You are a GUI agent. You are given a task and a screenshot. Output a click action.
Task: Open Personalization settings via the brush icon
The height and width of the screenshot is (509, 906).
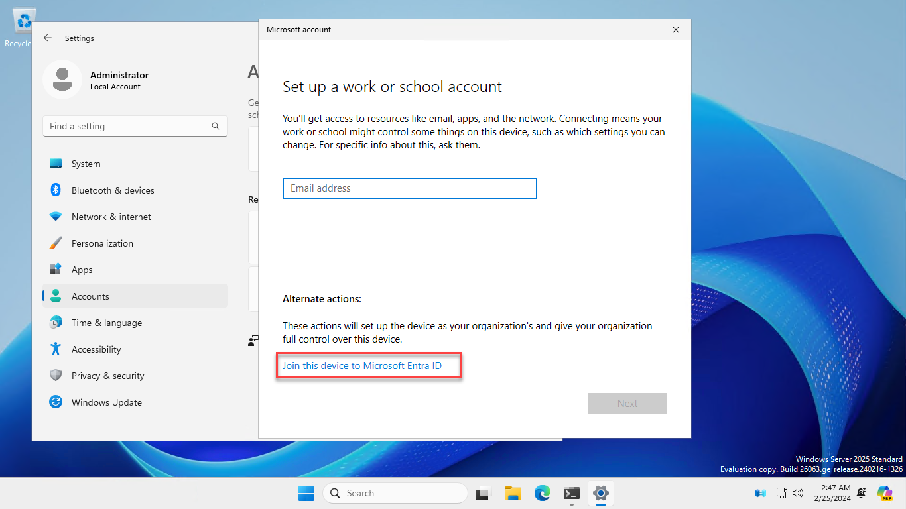point(55,243)
